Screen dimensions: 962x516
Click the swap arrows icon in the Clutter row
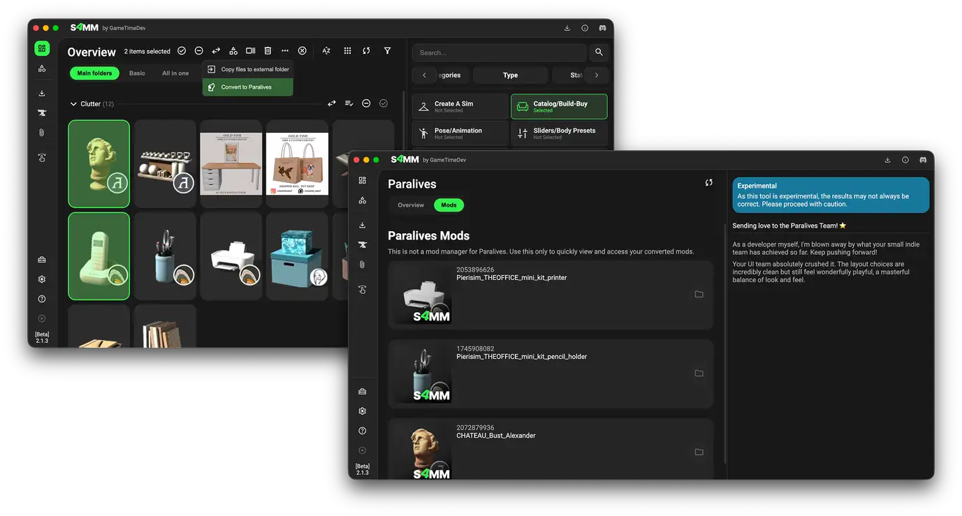332,103
